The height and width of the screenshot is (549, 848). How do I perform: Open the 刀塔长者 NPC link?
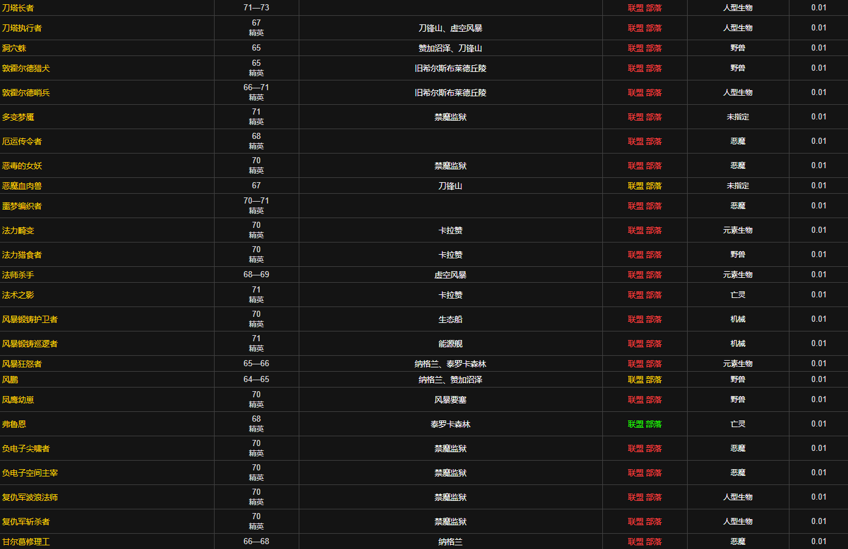[x=18, y=8]
